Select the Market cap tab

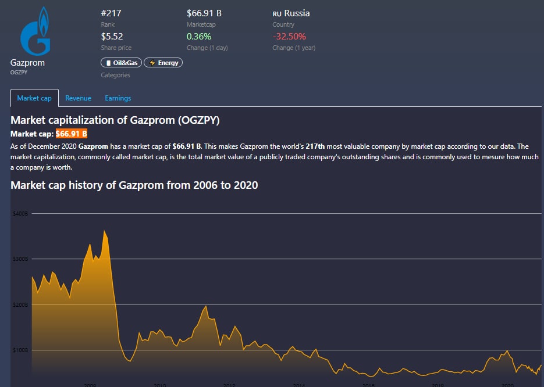pyautogui.click(x=34, y=98)
